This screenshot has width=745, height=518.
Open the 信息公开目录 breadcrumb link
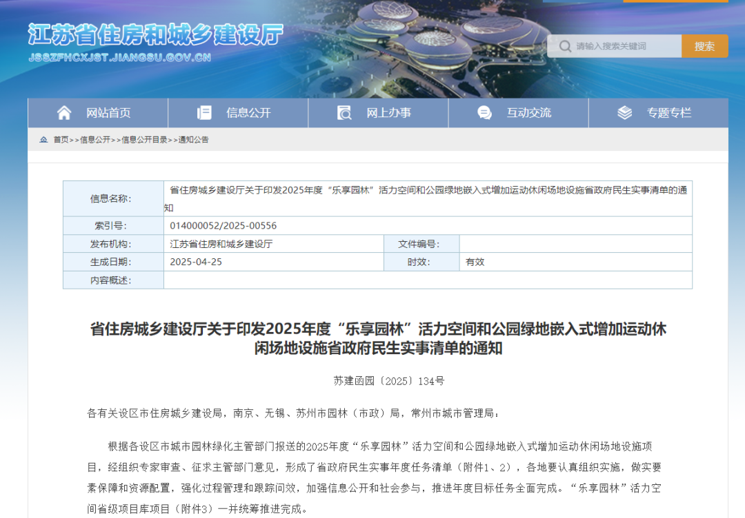(144, 140)
